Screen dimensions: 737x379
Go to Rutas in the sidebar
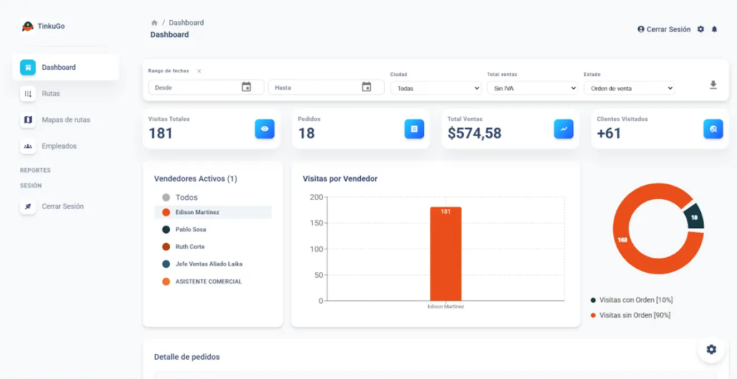coord(51,93)
